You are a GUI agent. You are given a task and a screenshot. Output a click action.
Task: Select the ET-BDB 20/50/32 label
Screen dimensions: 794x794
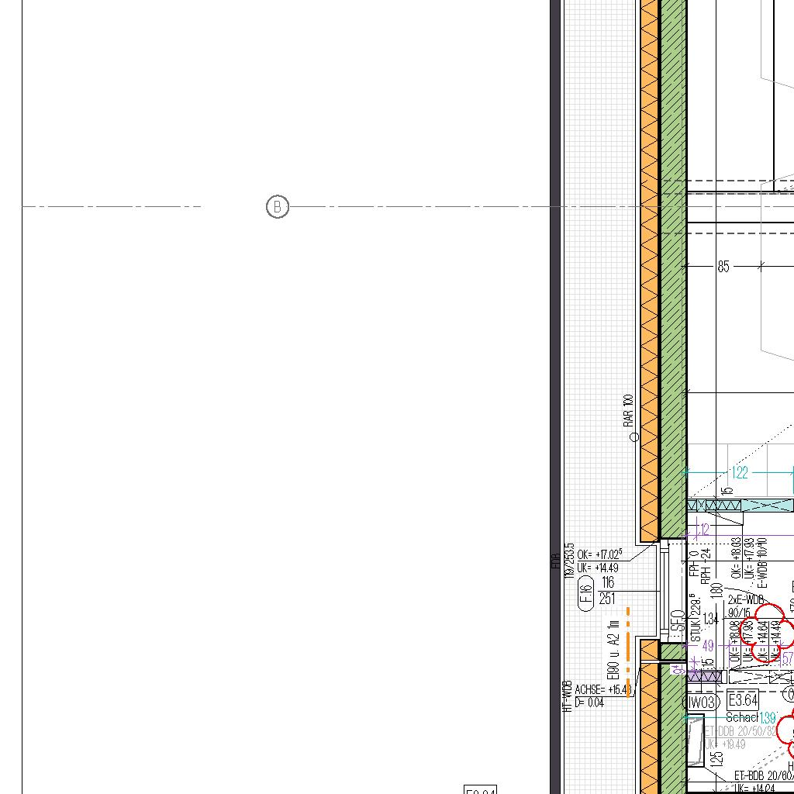(x=739, y=731)
